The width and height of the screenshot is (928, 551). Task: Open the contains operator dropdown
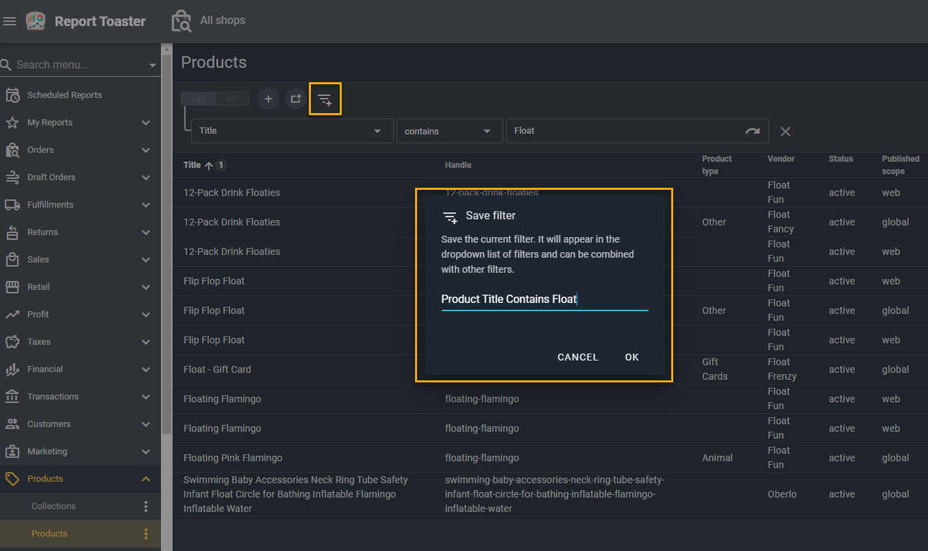487,131
